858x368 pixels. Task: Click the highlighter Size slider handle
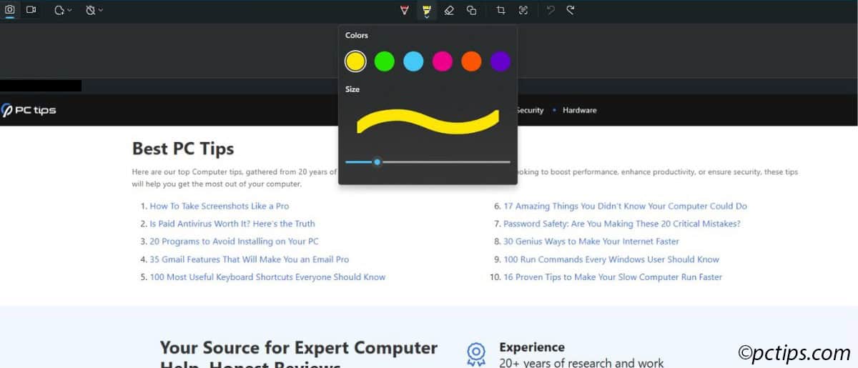[x=377, y=162]
